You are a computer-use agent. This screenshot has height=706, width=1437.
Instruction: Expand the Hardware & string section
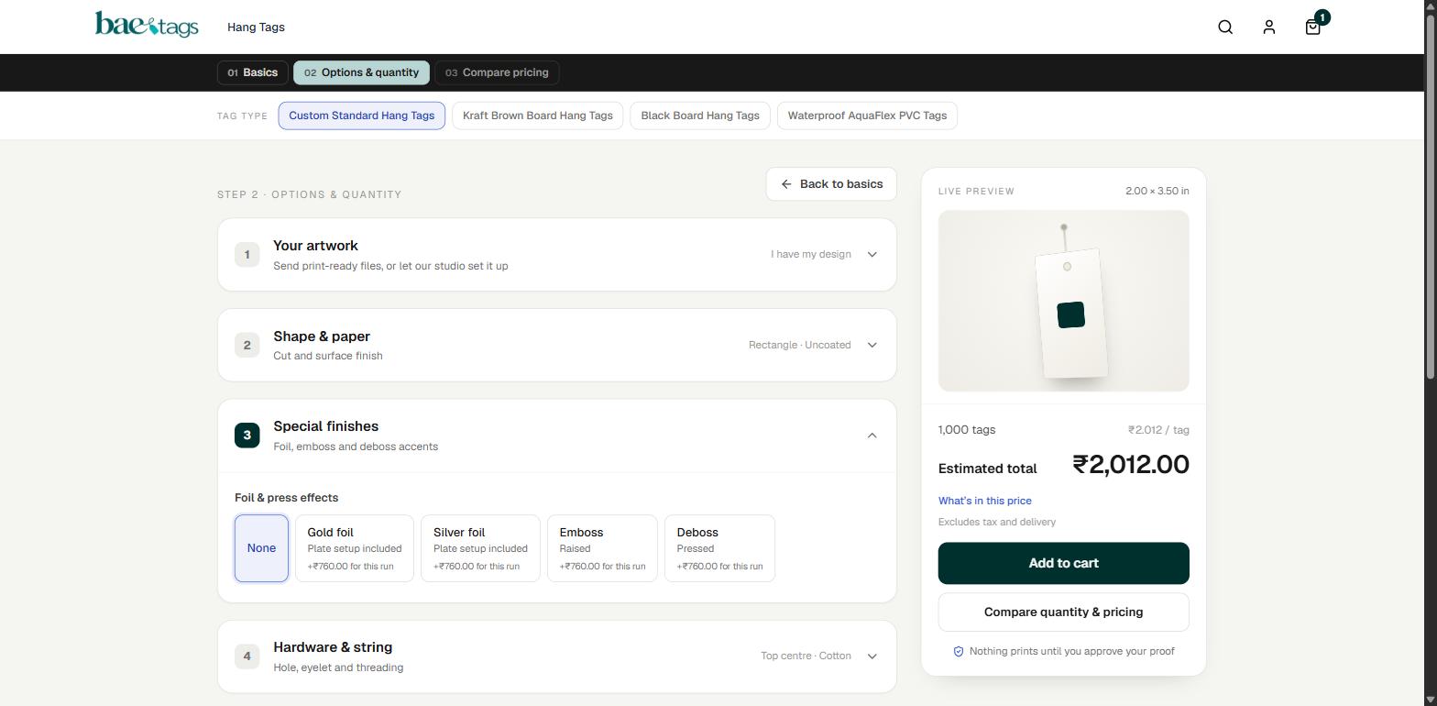(x=557, y=656)
